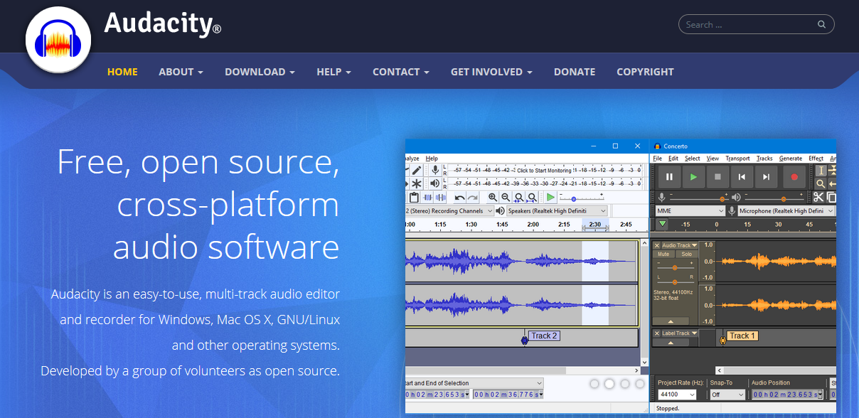859x418 pixels.
Task: Go to the HOME page
Action: [x=122, y=72]
